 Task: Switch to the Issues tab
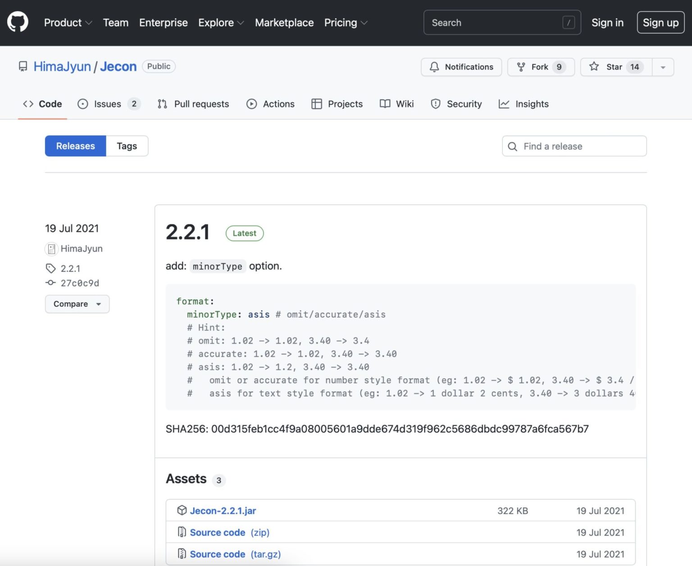coord(108,104)
